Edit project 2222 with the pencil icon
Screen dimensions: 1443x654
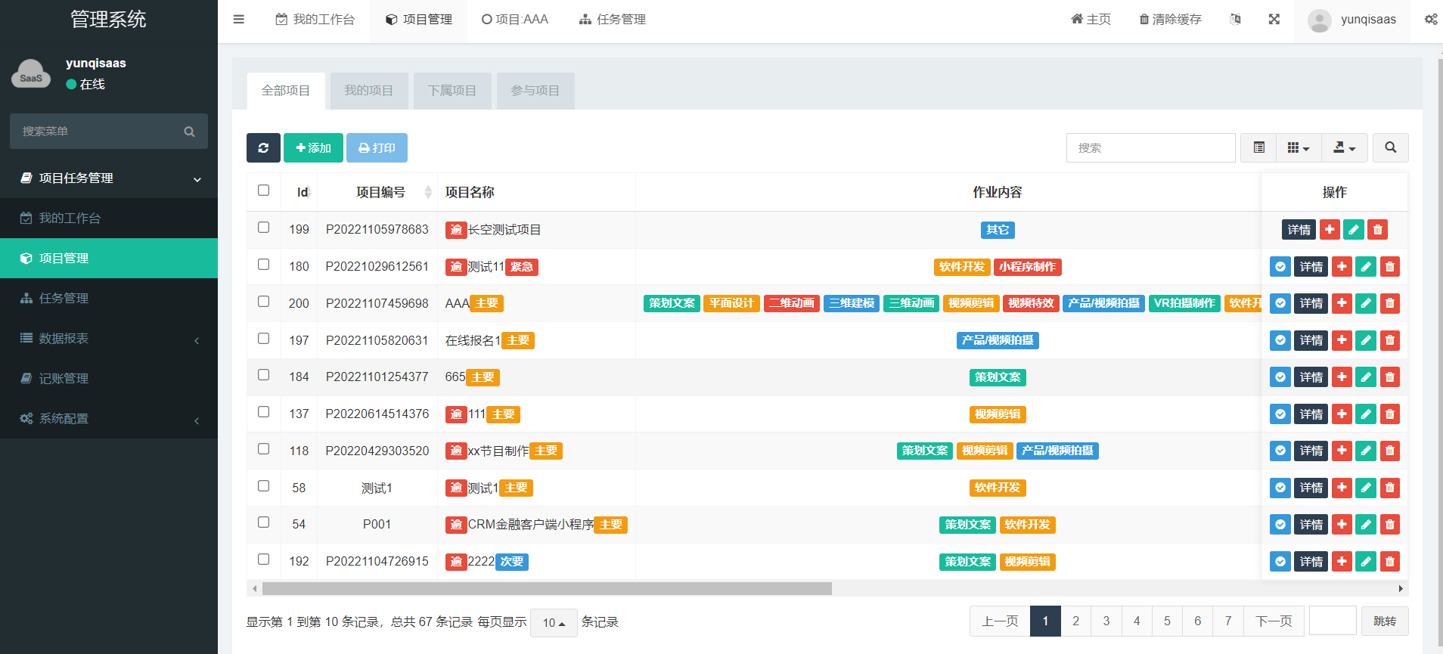tap(1366, 562)
